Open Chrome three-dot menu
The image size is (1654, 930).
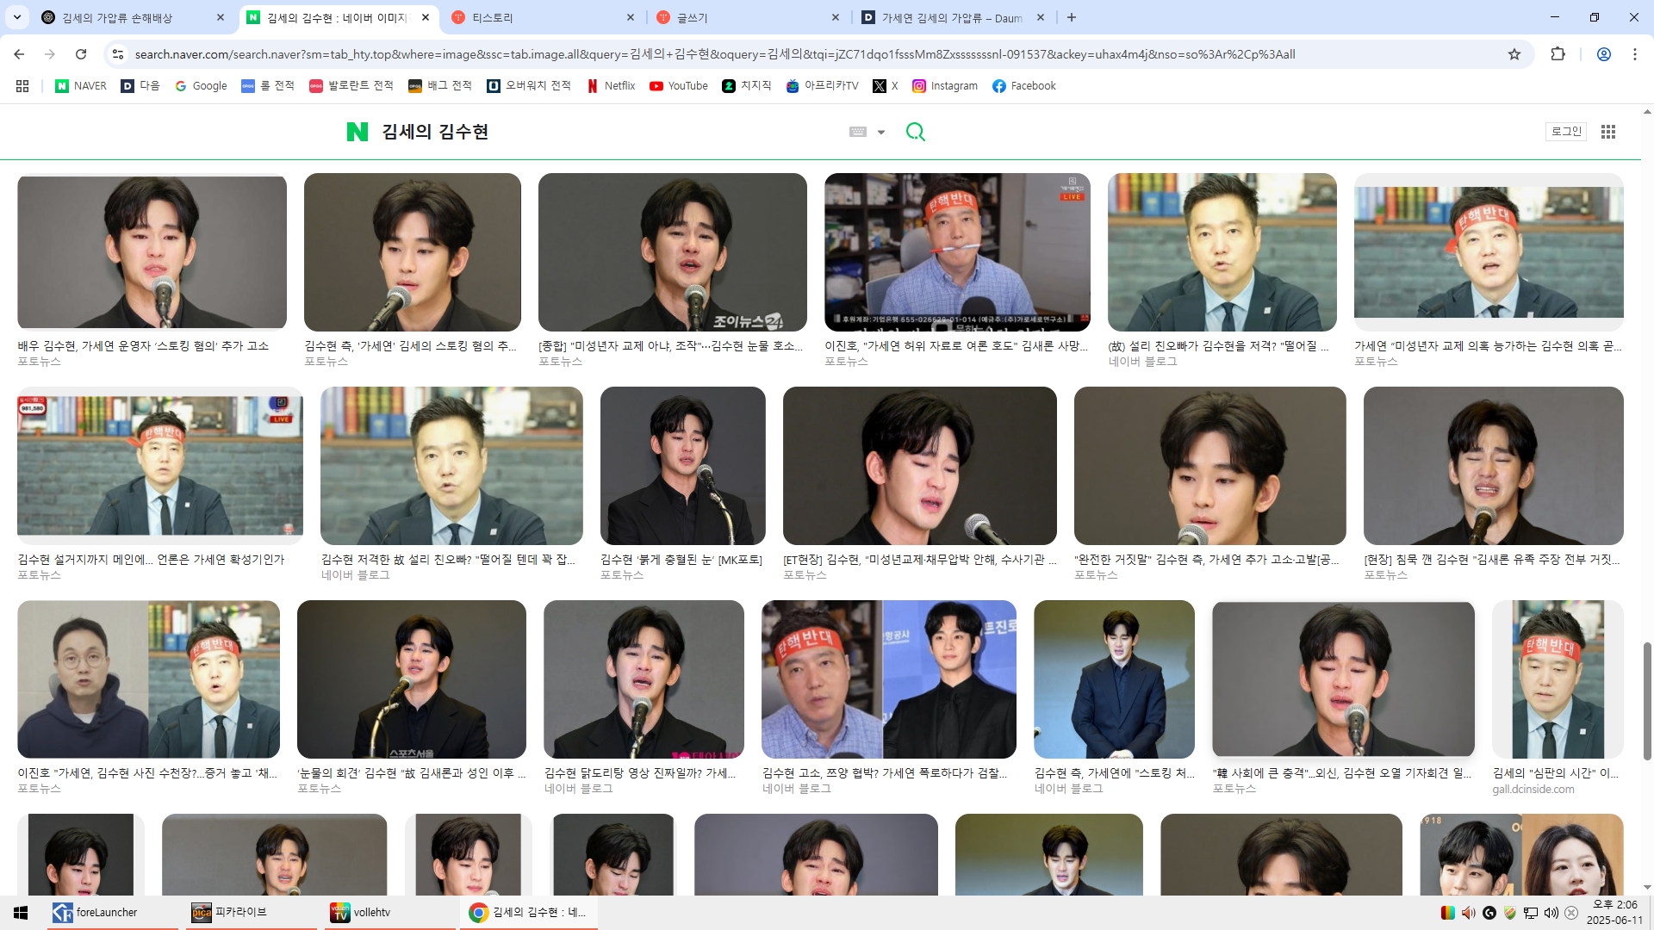point(1634,54)
